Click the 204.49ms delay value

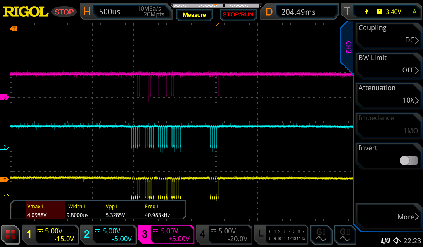[x=298, y=12]
